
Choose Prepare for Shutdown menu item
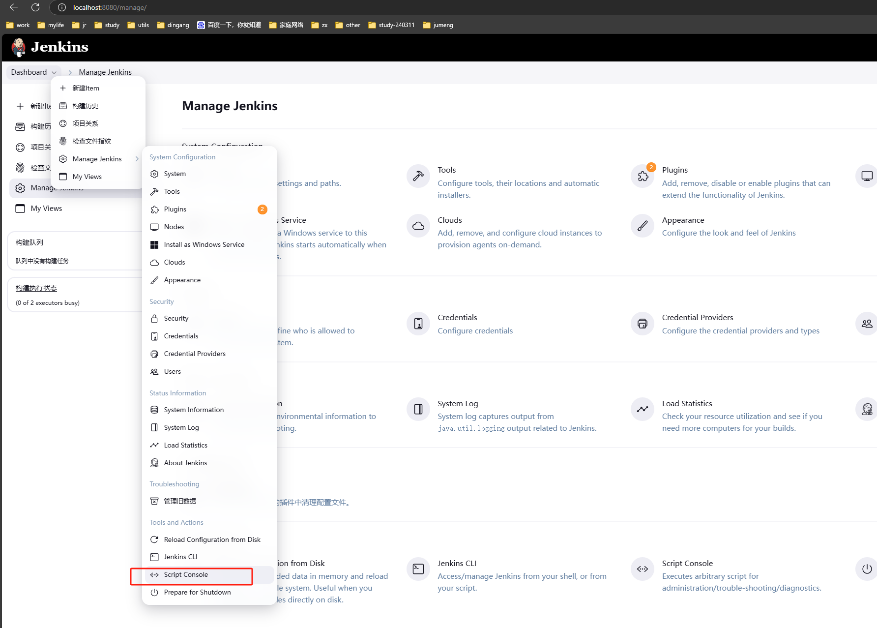click(197, 593)
